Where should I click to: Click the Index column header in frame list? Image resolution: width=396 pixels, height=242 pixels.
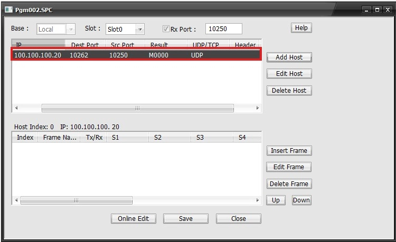(25, 138)
